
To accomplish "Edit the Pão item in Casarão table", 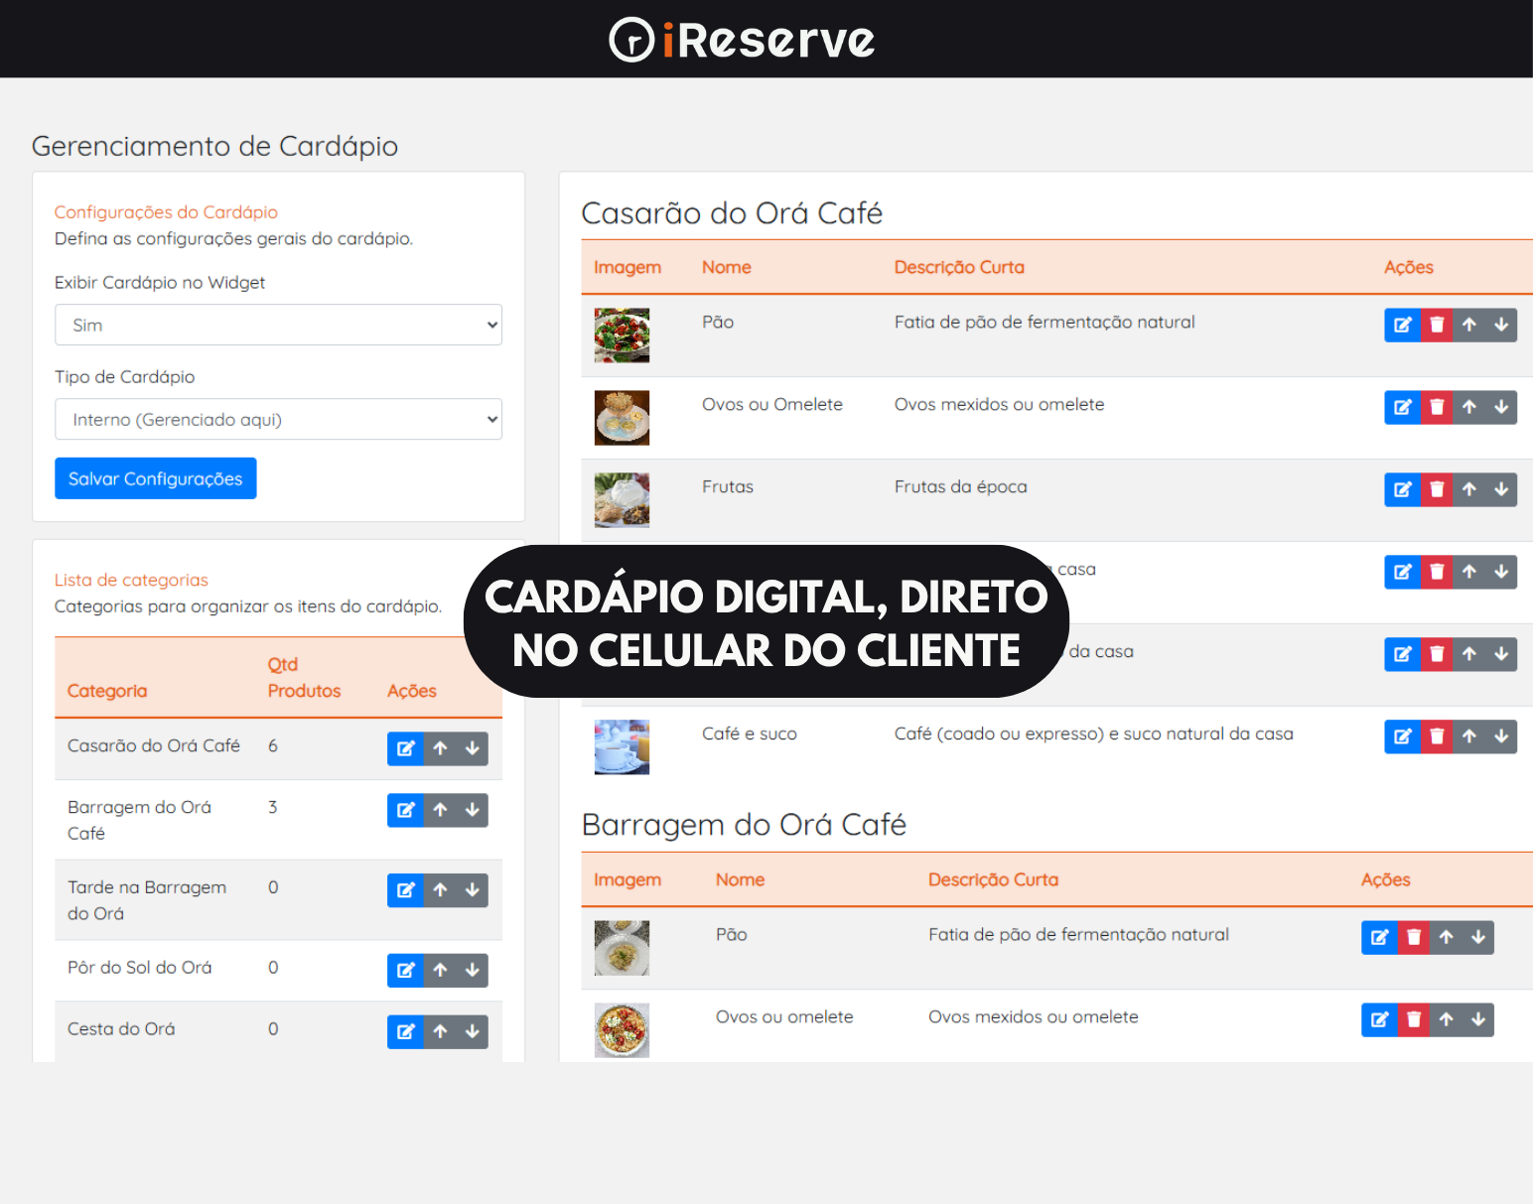I will pos(1403,326).
